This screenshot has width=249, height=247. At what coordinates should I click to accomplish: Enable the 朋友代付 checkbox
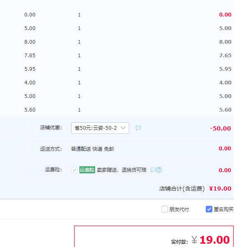point(165,209)
